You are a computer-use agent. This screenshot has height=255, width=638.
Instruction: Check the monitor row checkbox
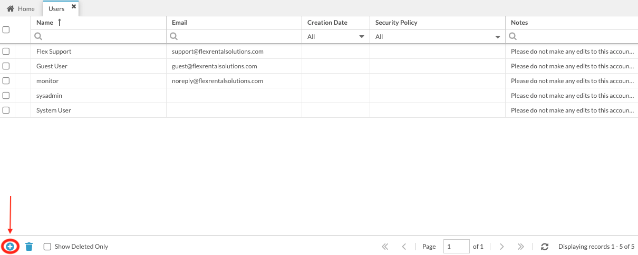[6, 81]
